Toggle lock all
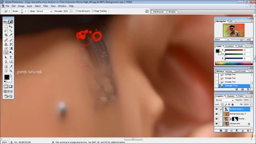Viewport: 256px width, 144px height. pos(232,104)
